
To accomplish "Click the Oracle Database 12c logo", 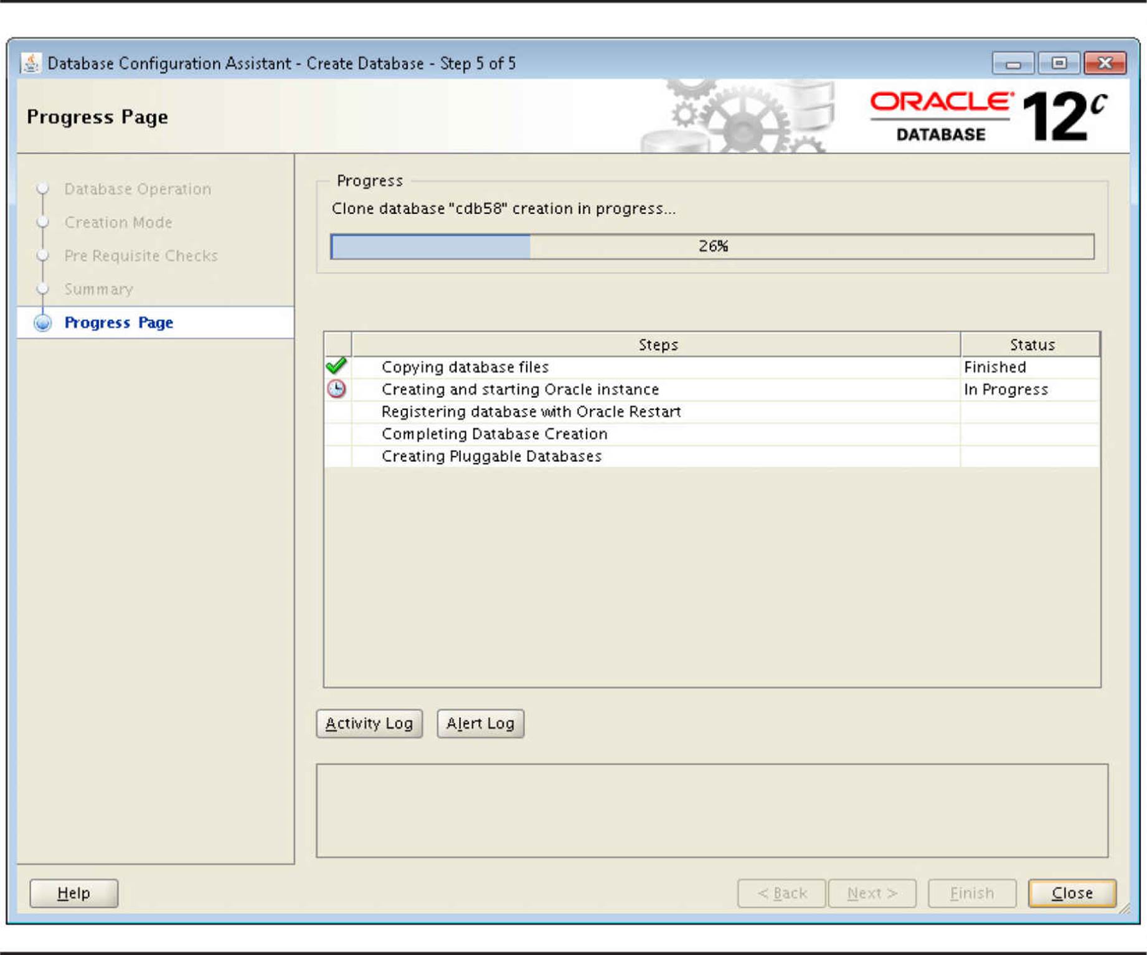I will [x=989, y=116].
